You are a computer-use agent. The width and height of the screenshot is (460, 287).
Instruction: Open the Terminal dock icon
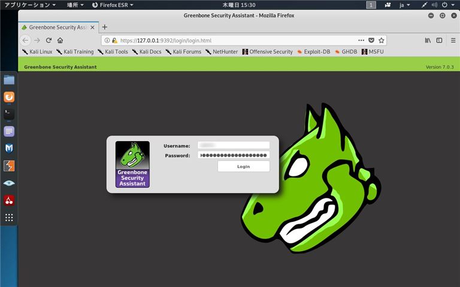pyautogui.click(x=9, y=114)
